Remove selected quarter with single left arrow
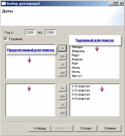 click(x=62, y=105)
